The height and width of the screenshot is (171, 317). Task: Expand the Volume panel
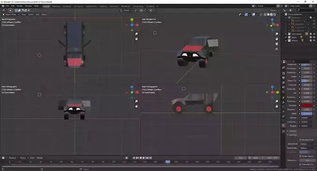pyautogui.click(x=292, y=131)
